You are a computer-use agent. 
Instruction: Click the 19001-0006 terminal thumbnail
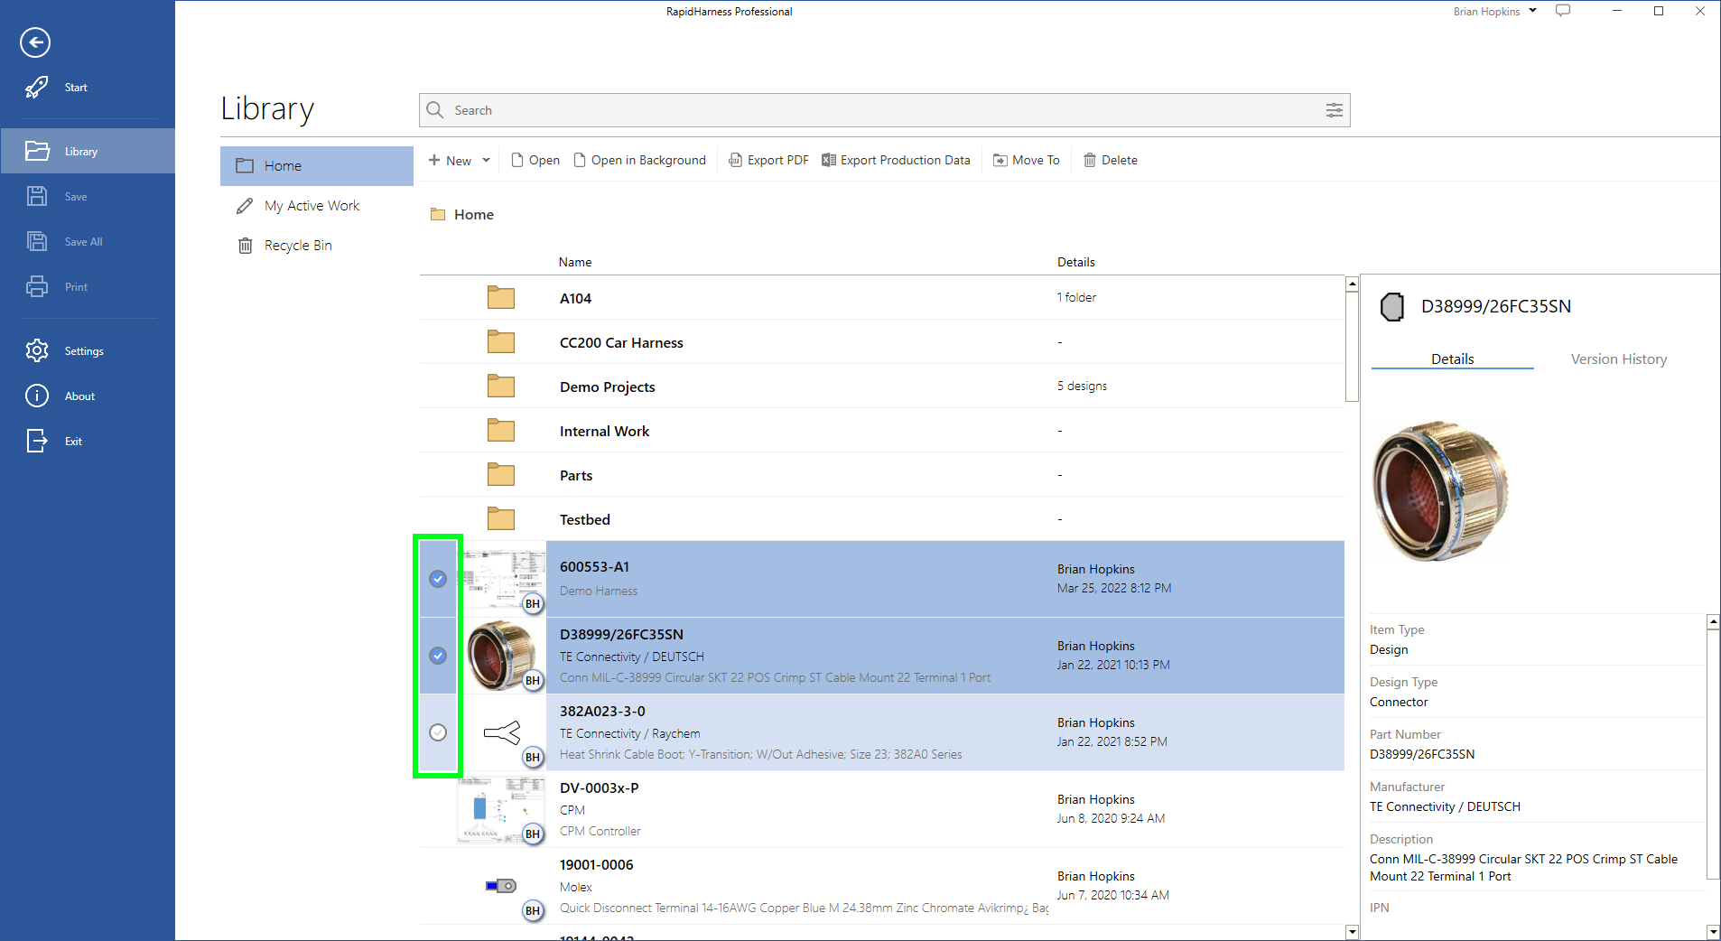click(x=501, y=886)
